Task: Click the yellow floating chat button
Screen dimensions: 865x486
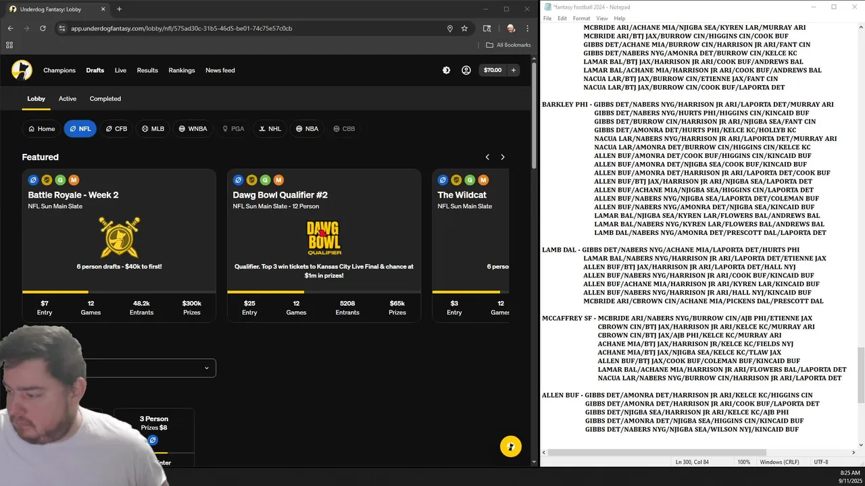Action: tap(511, 447)
